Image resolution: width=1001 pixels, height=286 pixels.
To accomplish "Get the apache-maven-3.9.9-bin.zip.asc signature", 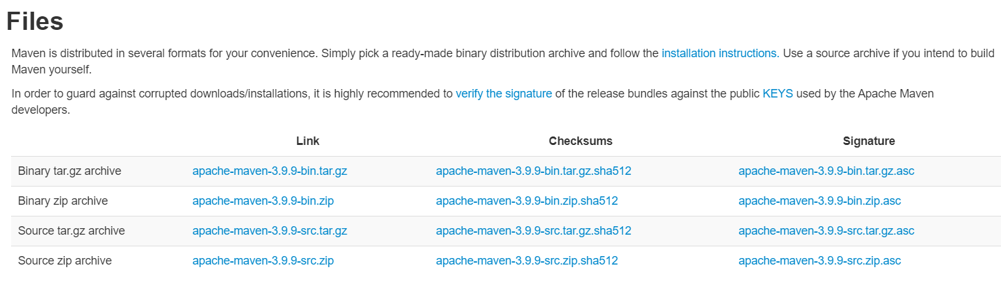I will coord(819,201).
